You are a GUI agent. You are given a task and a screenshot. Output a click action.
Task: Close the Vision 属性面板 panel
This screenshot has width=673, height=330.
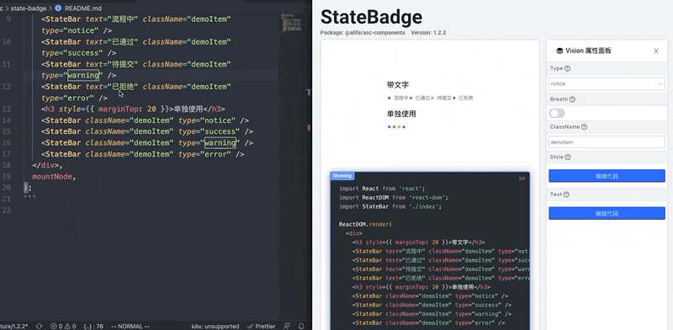656,51
